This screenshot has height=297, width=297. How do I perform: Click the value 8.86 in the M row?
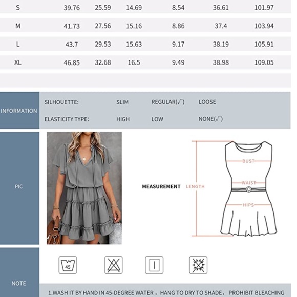pos(178,26)
